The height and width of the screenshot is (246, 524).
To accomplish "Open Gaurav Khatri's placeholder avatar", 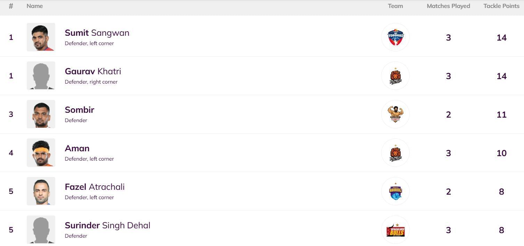I will pos(41,76).
